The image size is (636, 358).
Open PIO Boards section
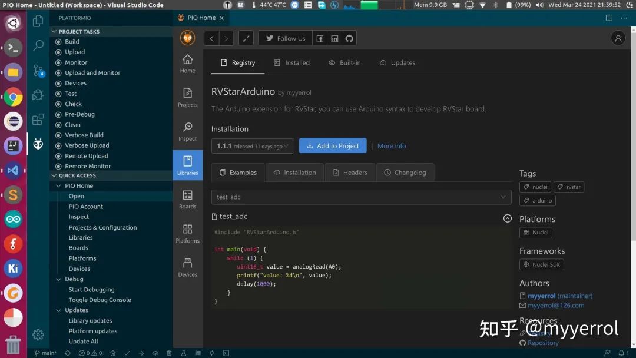tap(187, 200)
